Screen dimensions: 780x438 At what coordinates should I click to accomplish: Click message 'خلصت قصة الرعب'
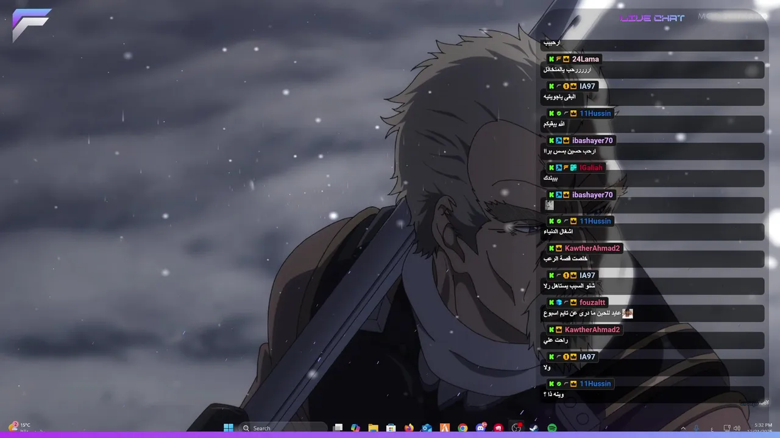click(565, 259)
